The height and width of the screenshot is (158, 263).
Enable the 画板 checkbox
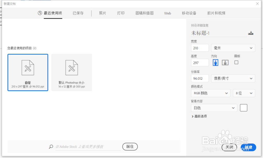(x=236, y=62)
